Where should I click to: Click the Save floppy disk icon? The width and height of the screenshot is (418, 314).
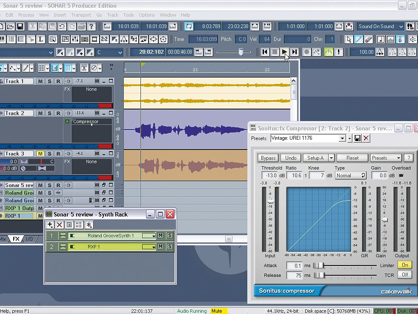[20, 26]
